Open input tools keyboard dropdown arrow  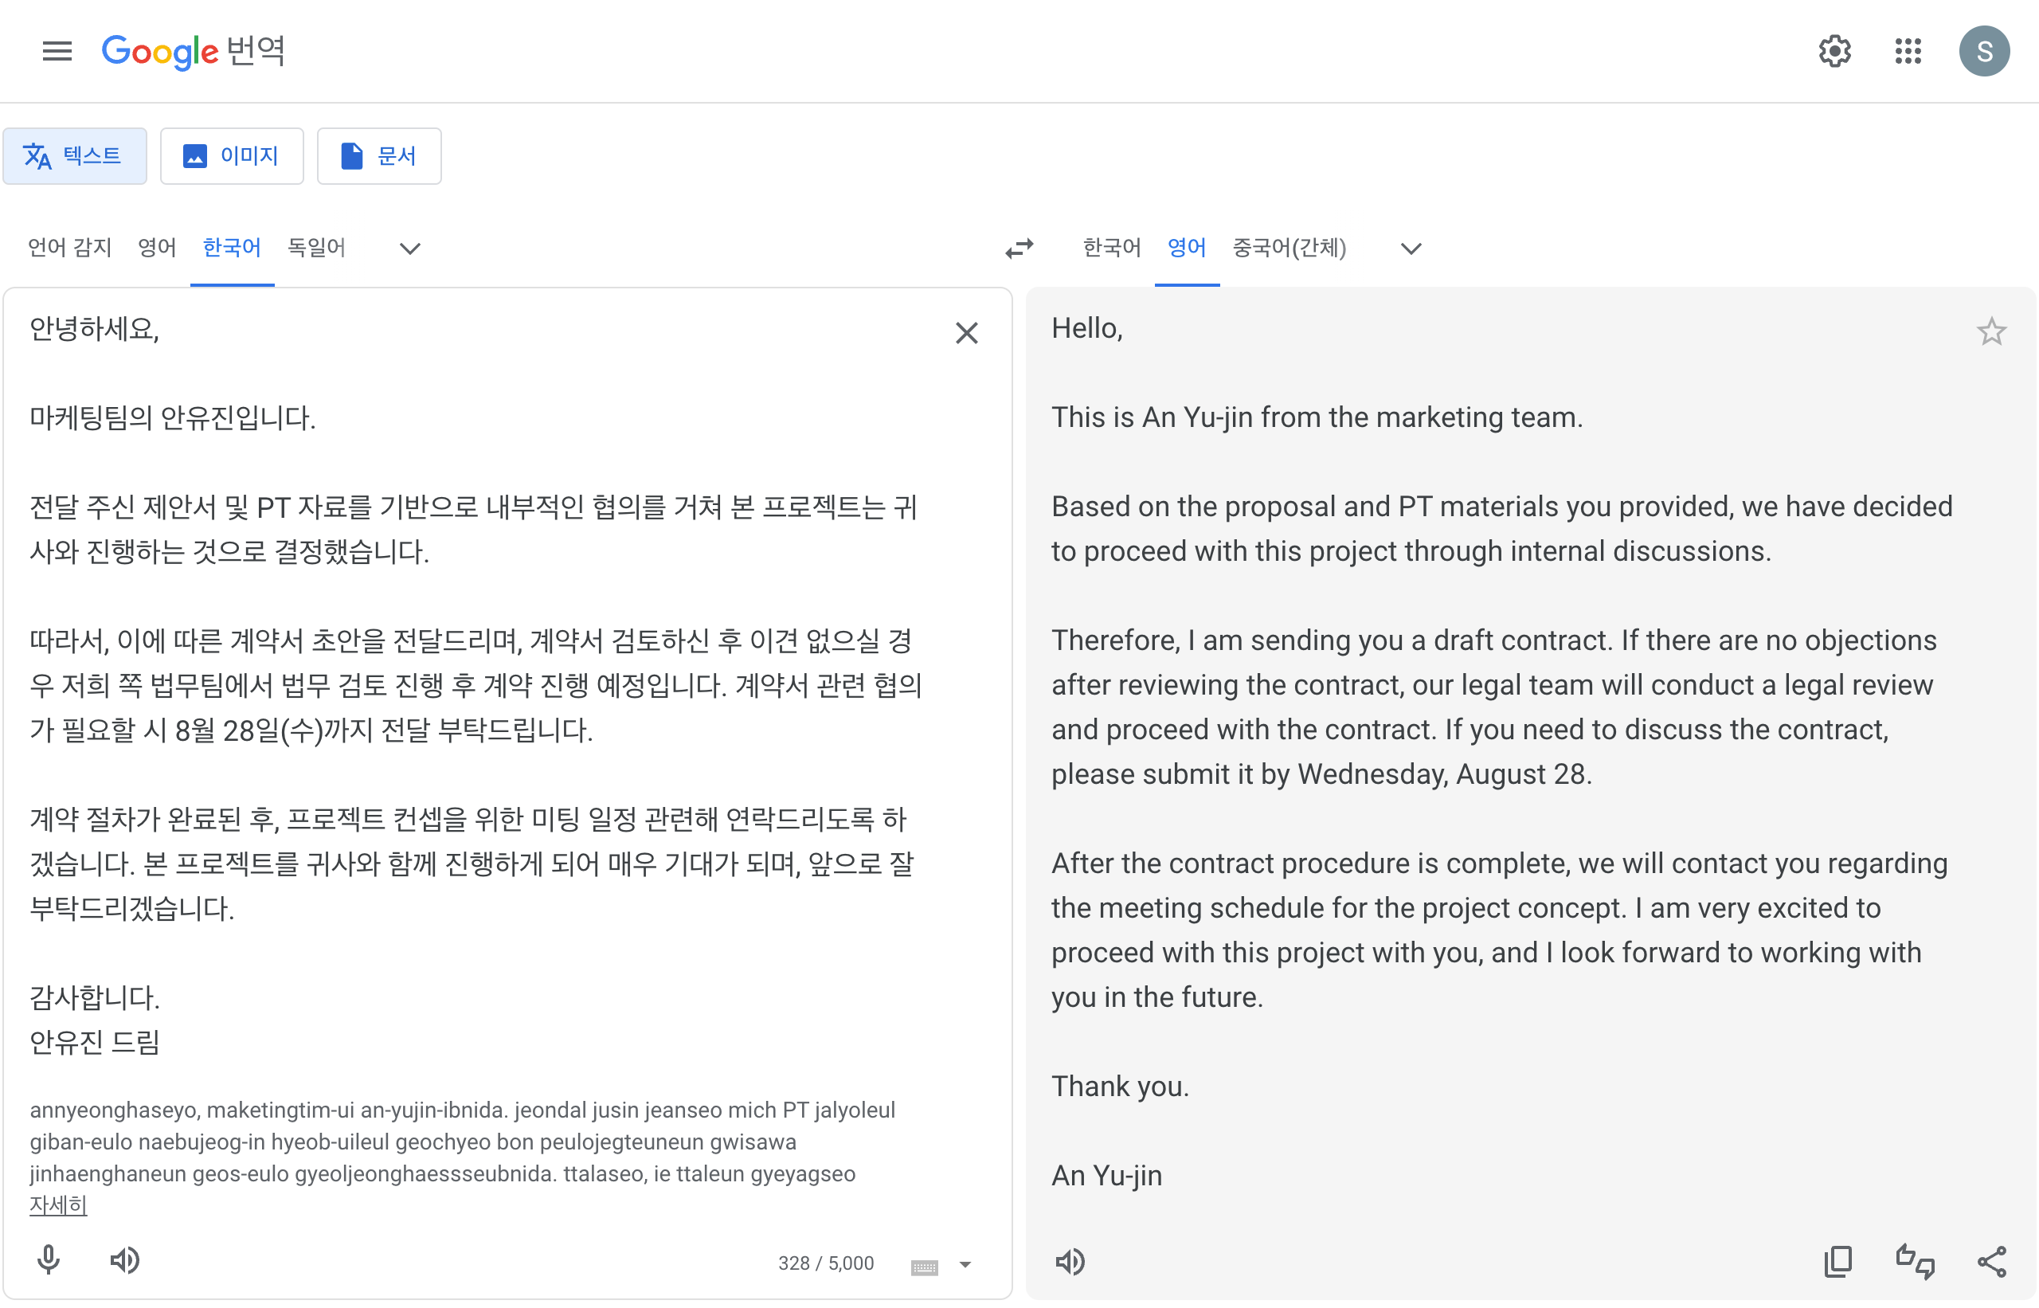[x=965, y=1265]
